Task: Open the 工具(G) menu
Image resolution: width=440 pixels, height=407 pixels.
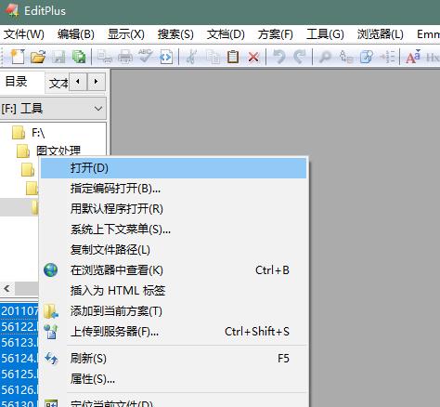Action: 325,34
